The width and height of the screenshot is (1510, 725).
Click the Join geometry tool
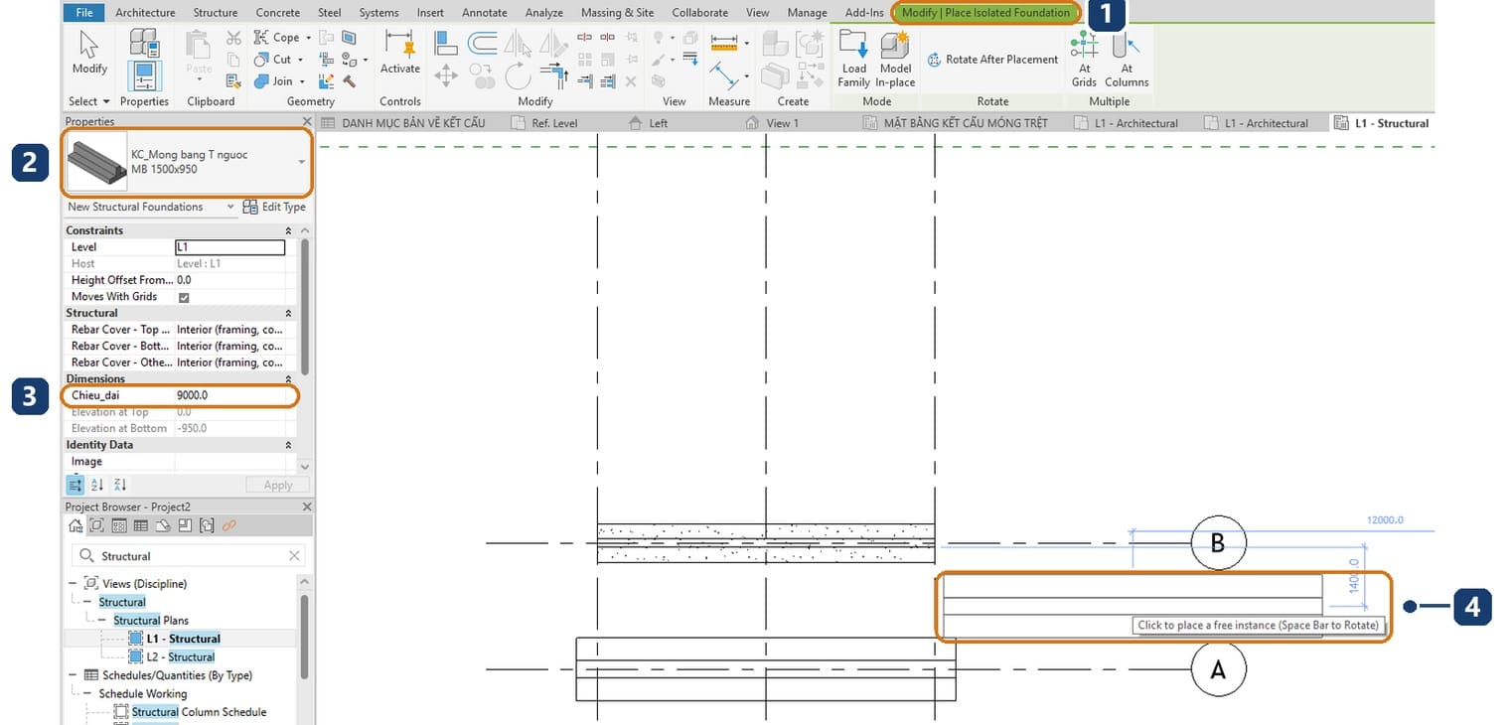pyautogui.click(x=275, y=81)
